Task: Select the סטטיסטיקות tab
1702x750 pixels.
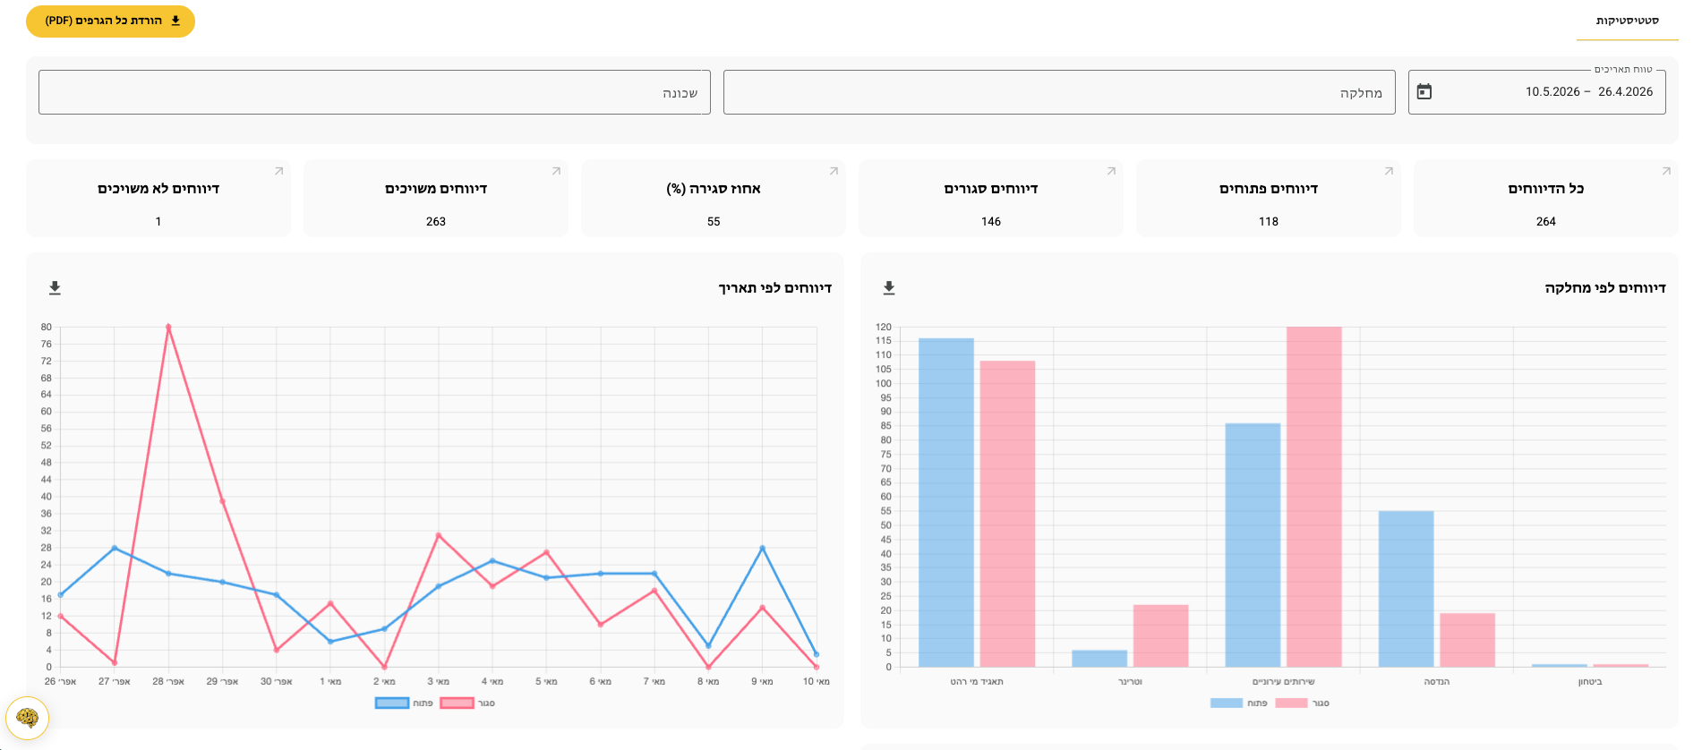Action: [1627, 21]
